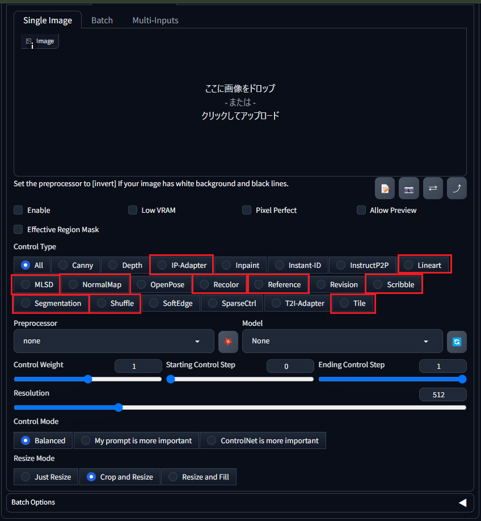
Task: Click the image drop upload area
Action: 240,102
